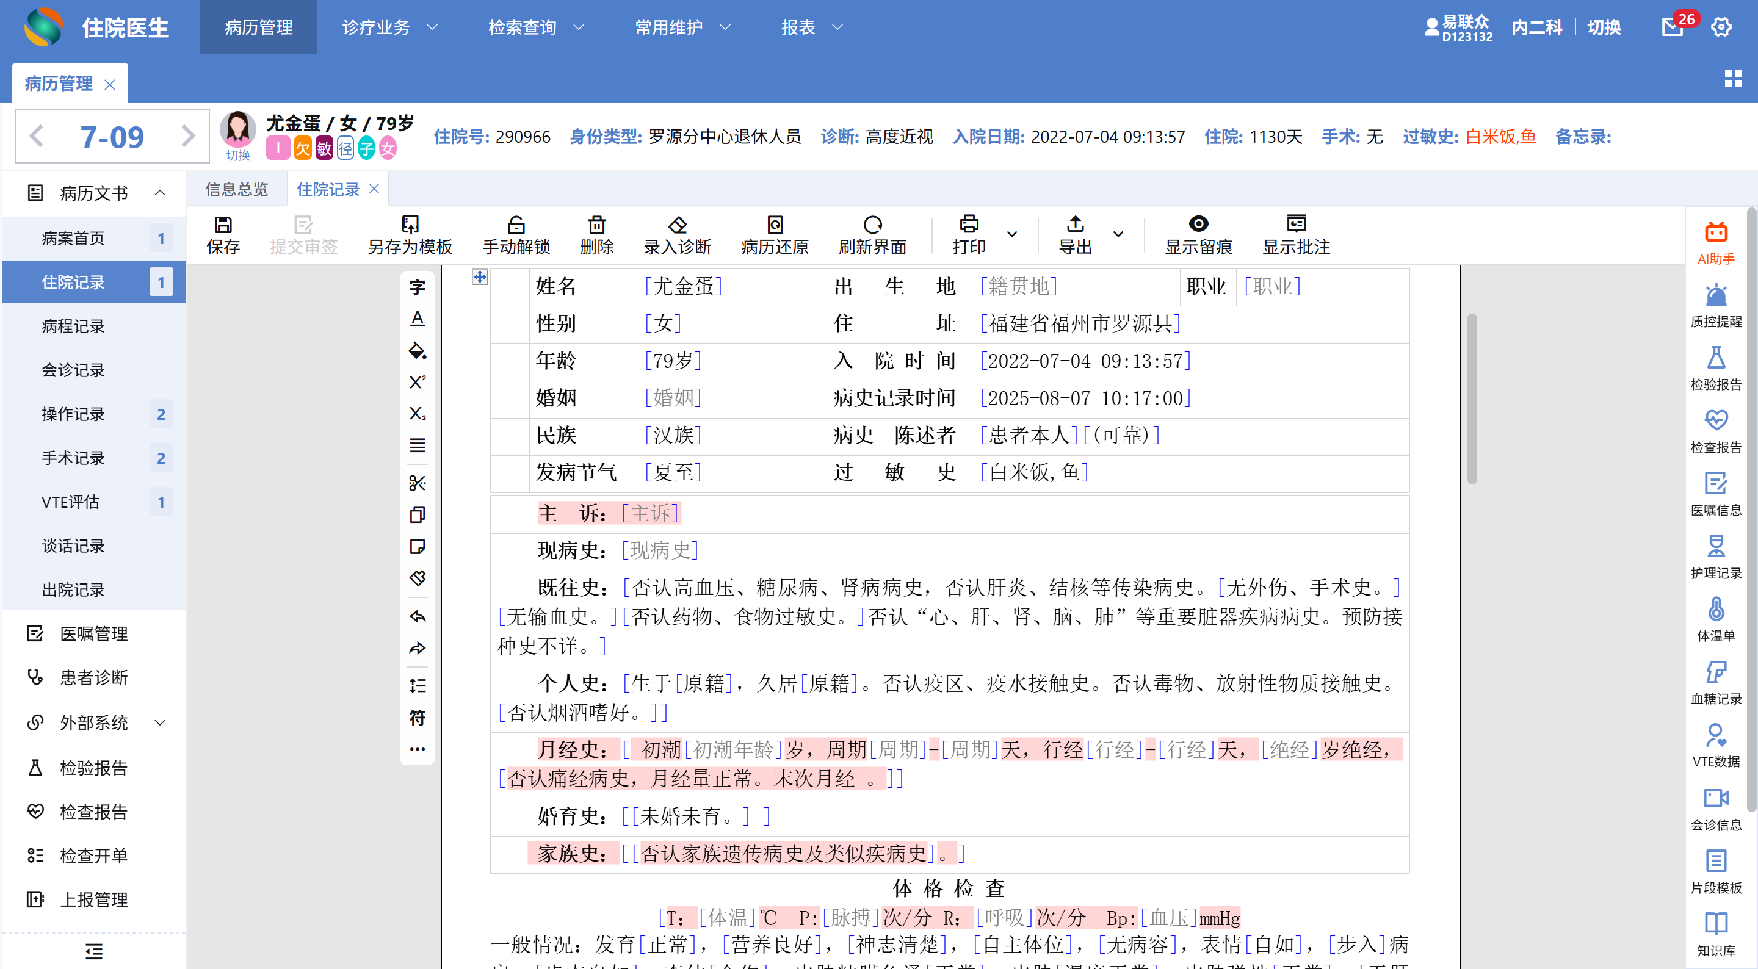Select 病程记录 in the sidebar
Image resolution: width=1758 pixels, height=969 pixels.
point(73,326)
